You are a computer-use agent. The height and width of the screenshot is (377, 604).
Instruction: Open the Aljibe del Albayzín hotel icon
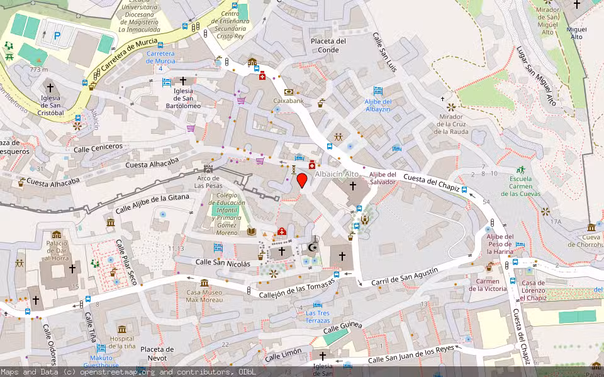(x=378, y=91)
